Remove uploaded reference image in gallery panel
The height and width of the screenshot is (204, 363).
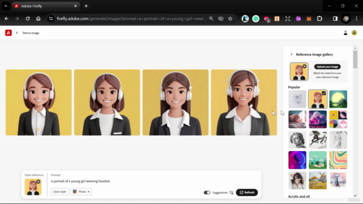[305, 66]
